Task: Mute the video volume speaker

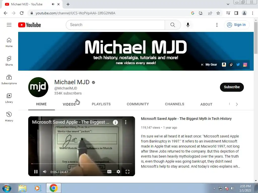Action: (x=45, y=172)
